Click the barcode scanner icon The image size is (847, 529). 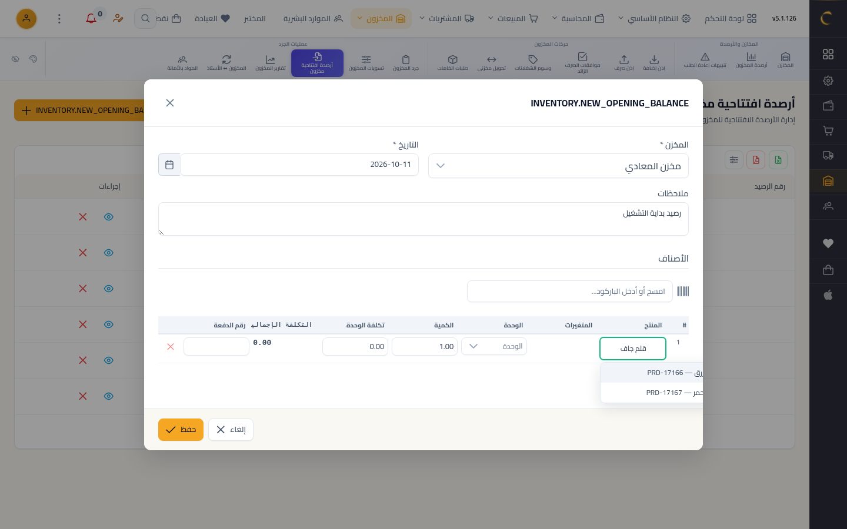tap(683, 292)
